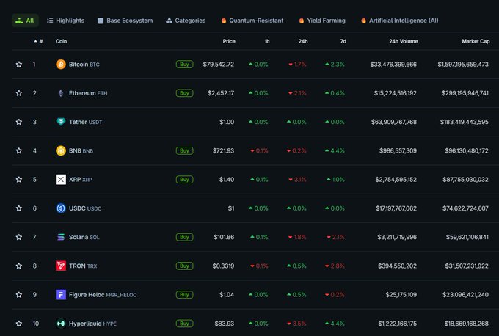Click Buy in the Solana row

click(x=185, y=237)
